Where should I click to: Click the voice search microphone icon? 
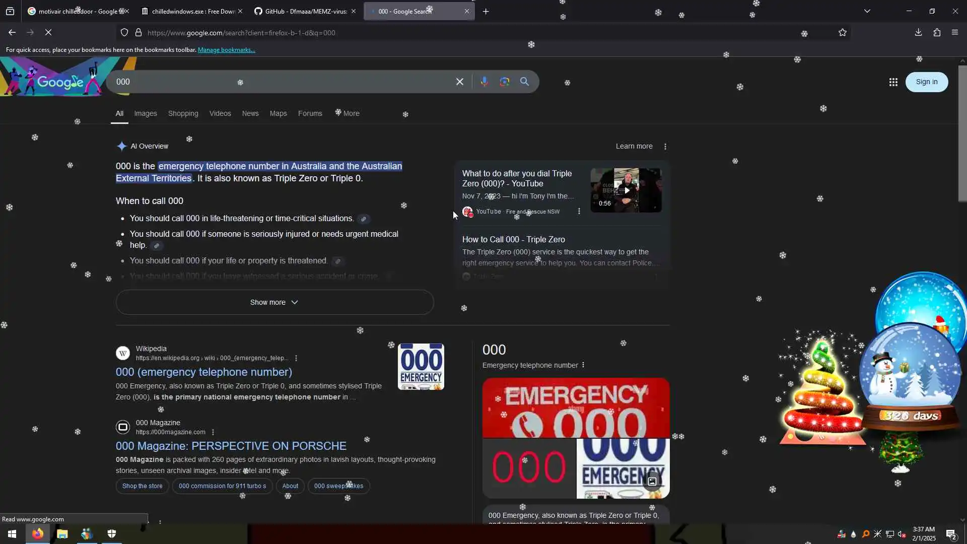pyautogui.click(x=484, y=82)
